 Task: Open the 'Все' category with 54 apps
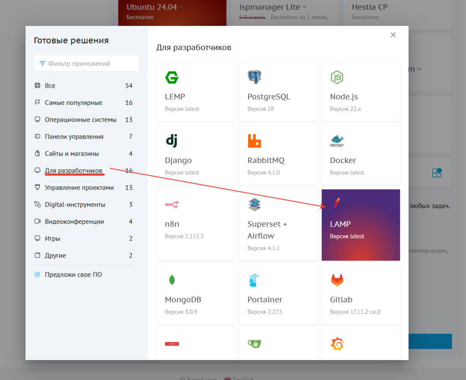(x=50, y=86)
